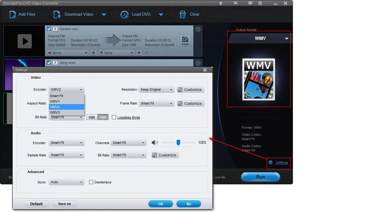Image resolution: width=378 pixels, height=212 pixels.
Task: Cancel settings with No button
Action: tap(189, 204)
